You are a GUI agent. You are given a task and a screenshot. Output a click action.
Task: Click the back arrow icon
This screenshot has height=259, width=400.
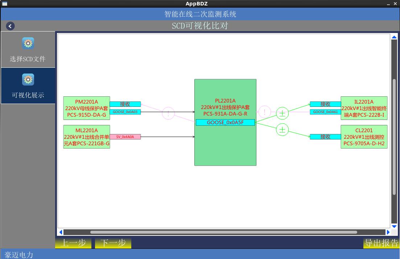[x=10, y=26]
